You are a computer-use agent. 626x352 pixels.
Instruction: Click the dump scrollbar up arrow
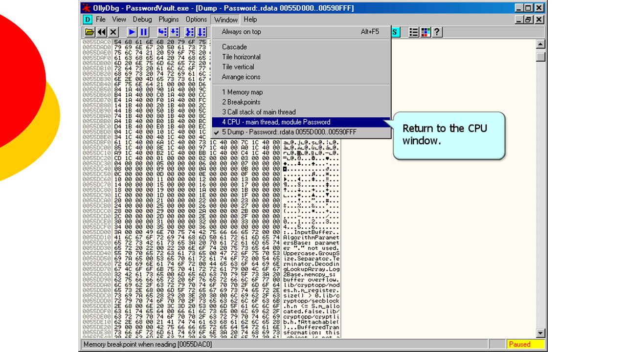click(540, 44)
